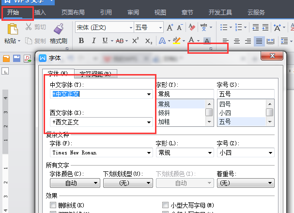The width and height of the screenshot is (294, 213).
Task: Clear formatting with eraser icon
Action: [x=192, y=27]
